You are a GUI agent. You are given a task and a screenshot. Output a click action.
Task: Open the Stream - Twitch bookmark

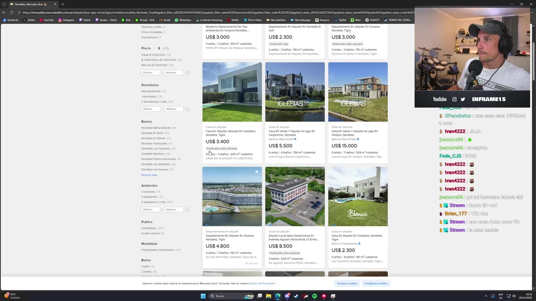click(x=106, y=20)
